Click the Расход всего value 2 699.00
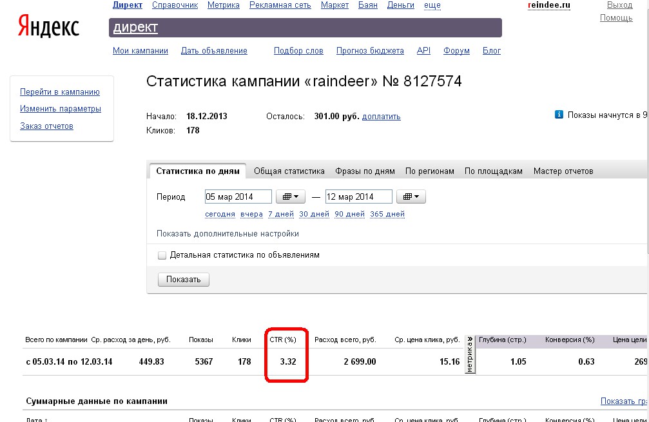Viewport: 649px width, 422px height. [x=360, y=361]
